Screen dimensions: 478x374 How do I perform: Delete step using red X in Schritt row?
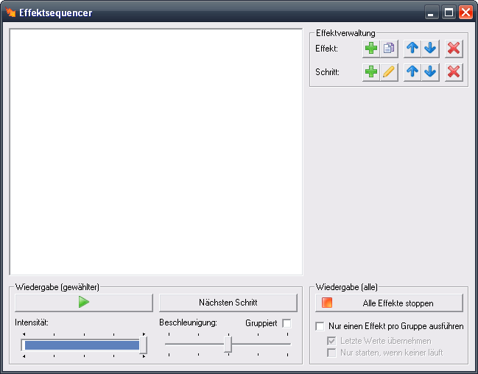tap(454, 72)
